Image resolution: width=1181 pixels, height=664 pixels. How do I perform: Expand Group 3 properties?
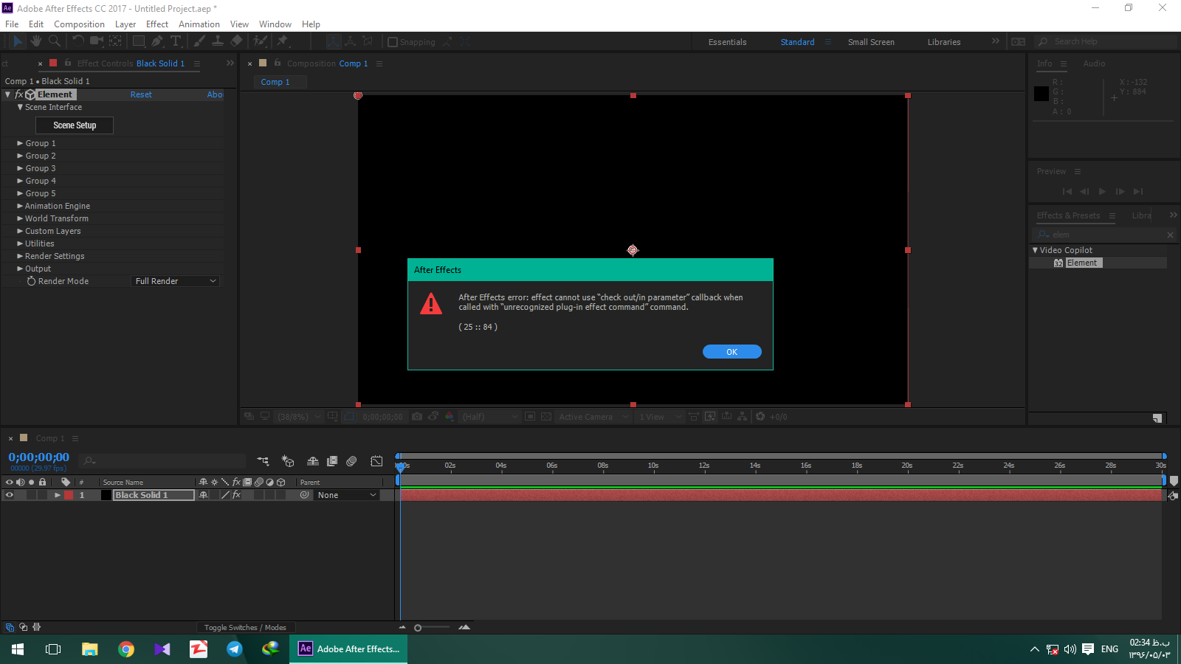click(x=20, y=168)
